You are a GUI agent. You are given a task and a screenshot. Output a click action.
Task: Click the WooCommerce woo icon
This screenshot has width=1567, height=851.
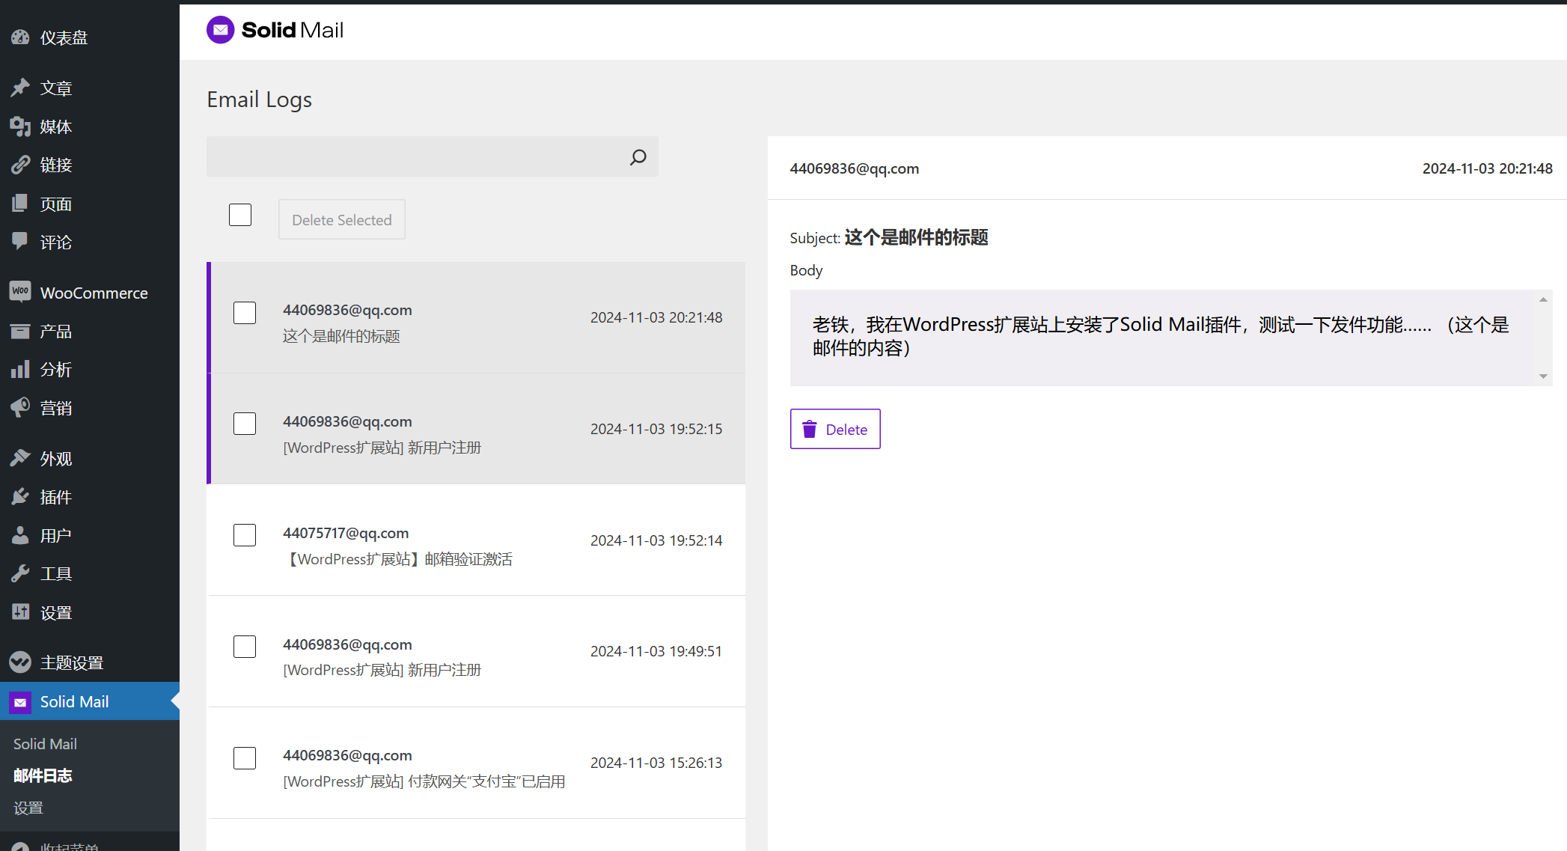click(20, 292)
